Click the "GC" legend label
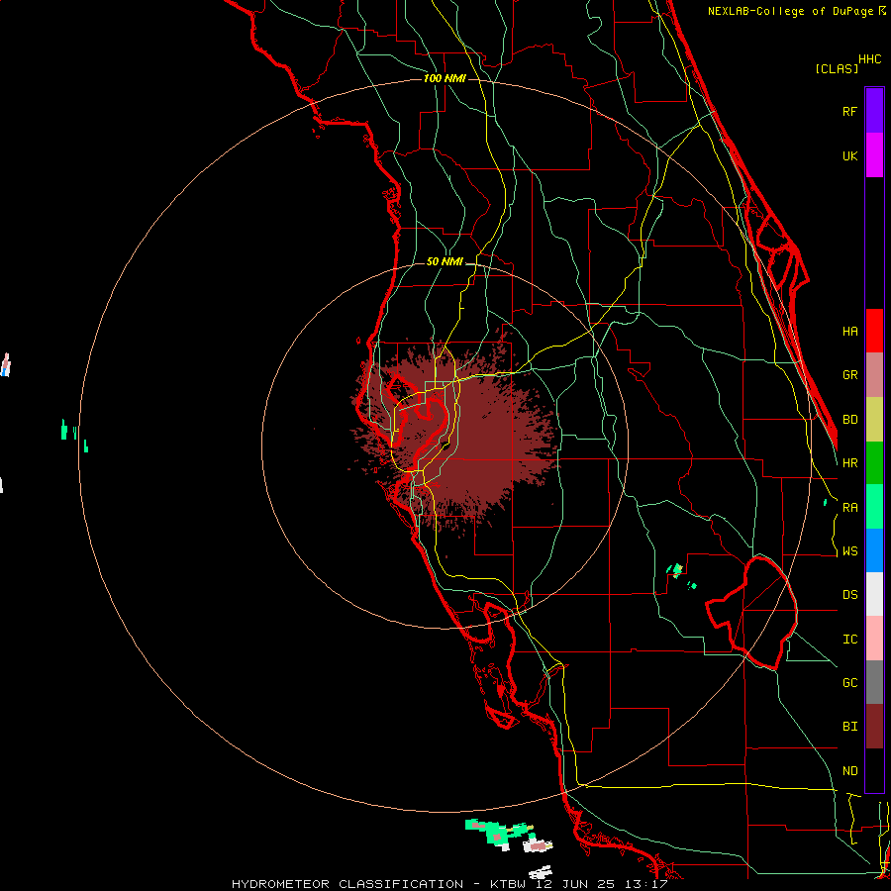Image resolution: width=891 pixels, height=891 pixels. [x=849, y=683]
